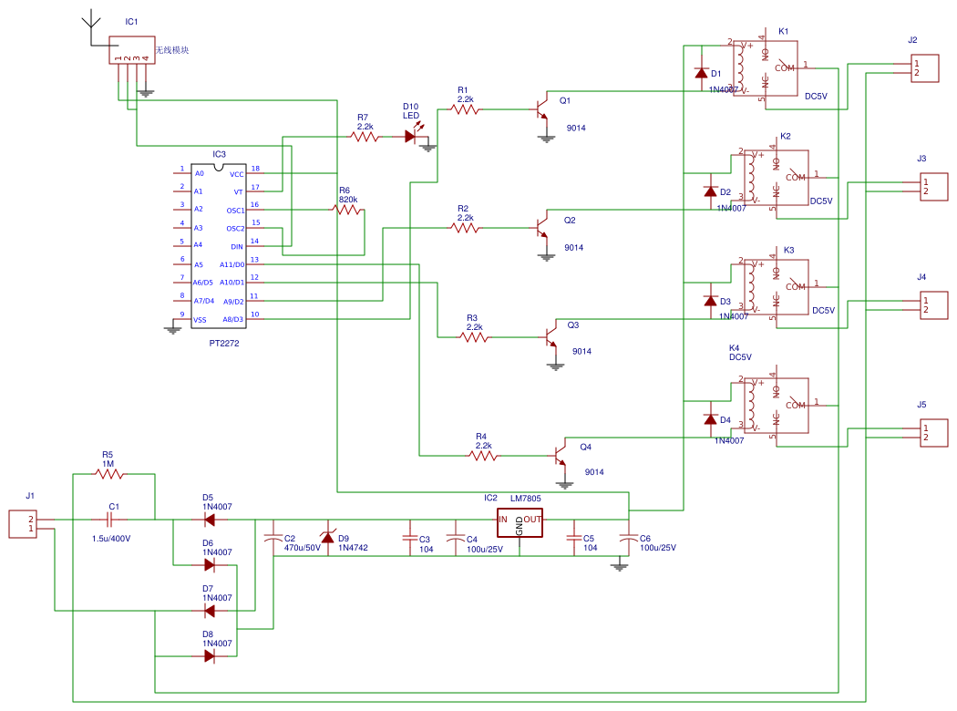Select rectifier diode D6 symbol
Image resolution: width=957 pixels, height=711 pixels.
[210, 566]
